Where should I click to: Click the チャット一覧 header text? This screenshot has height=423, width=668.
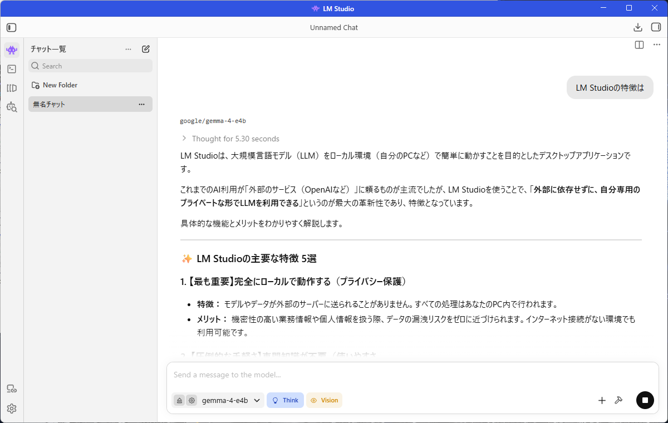coord(48,49)
